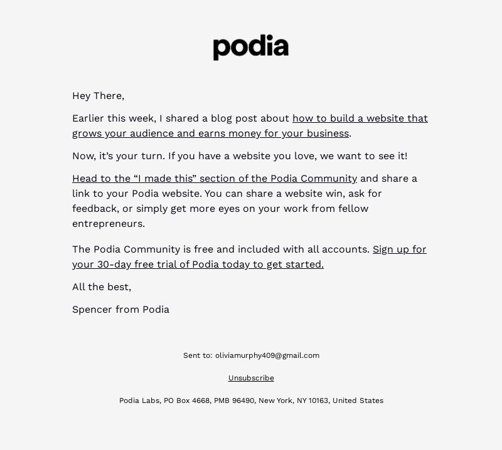Screen dimensions: 502x450
Task: Click the 'Sent to:' label
Action: click(198, 355)
